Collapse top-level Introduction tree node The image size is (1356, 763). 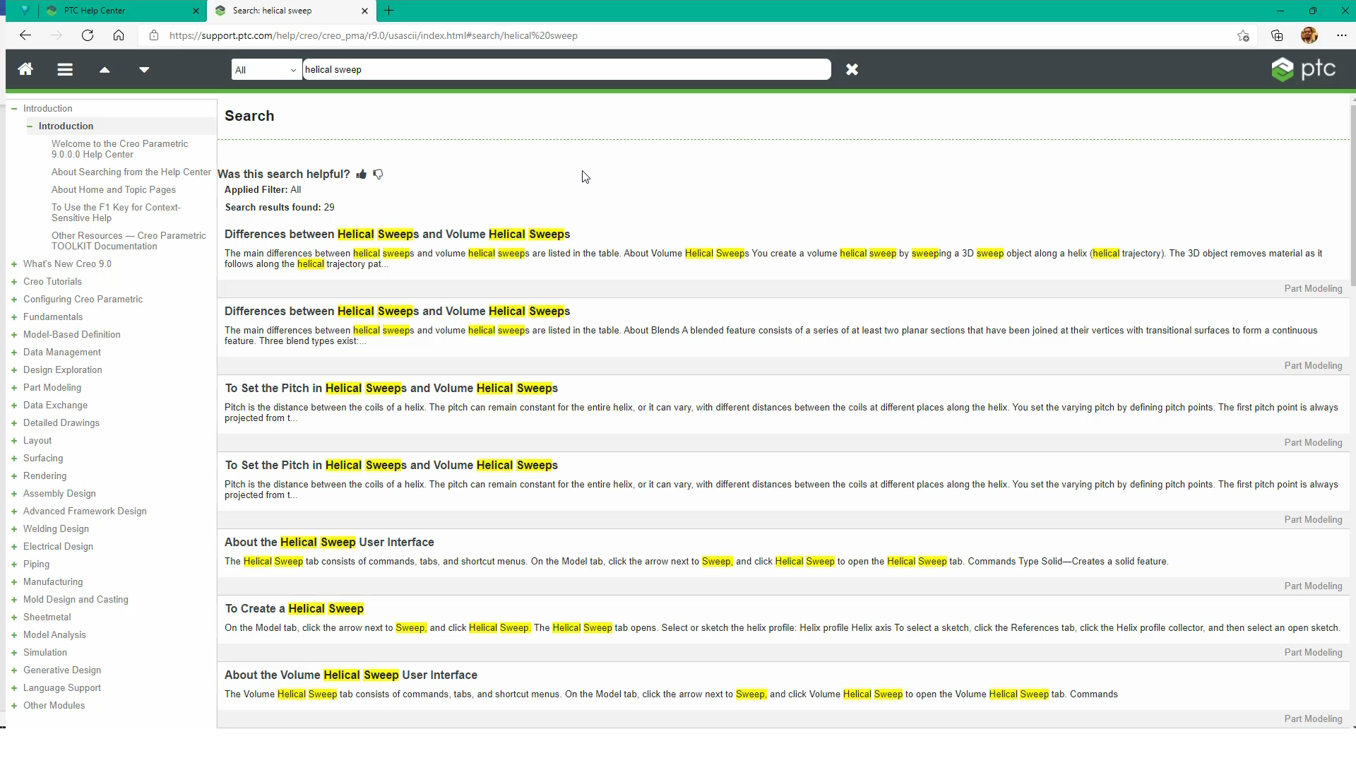(14, 108)
